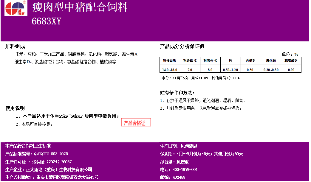Click the company logo in the header
This screenshot has height=182, width=311.
pyautogui.click(x=16, y=8)
